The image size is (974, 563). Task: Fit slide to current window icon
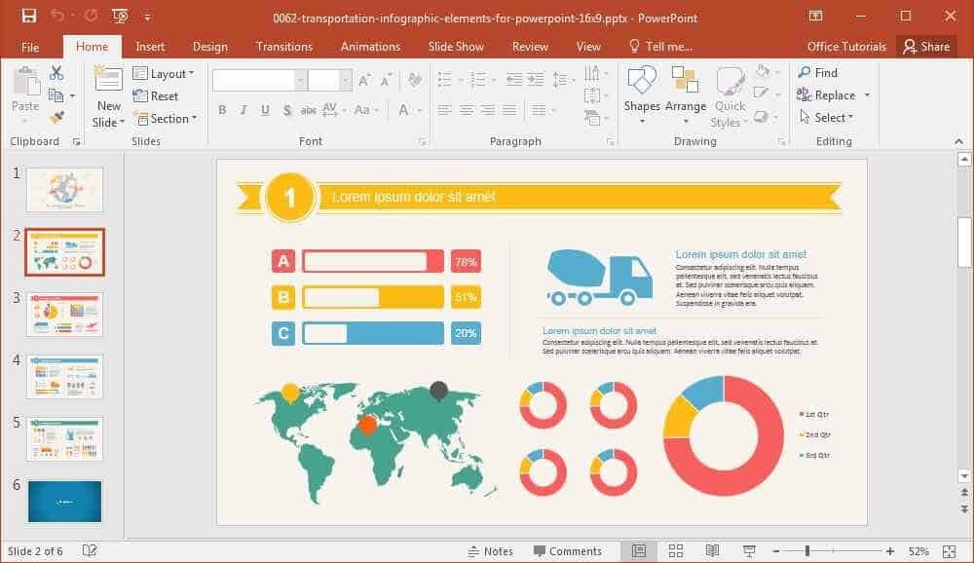(949, 551)
